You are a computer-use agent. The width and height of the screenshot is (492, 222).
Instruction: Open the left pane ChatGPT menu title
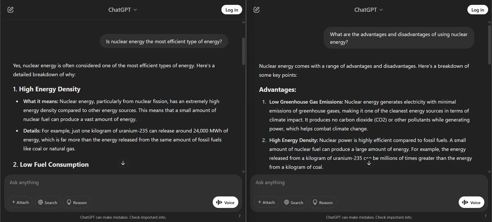pyautogui.click(x=120, y=9)
